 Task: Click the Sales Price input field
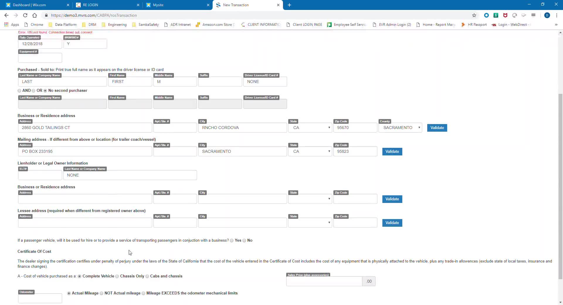324,281
